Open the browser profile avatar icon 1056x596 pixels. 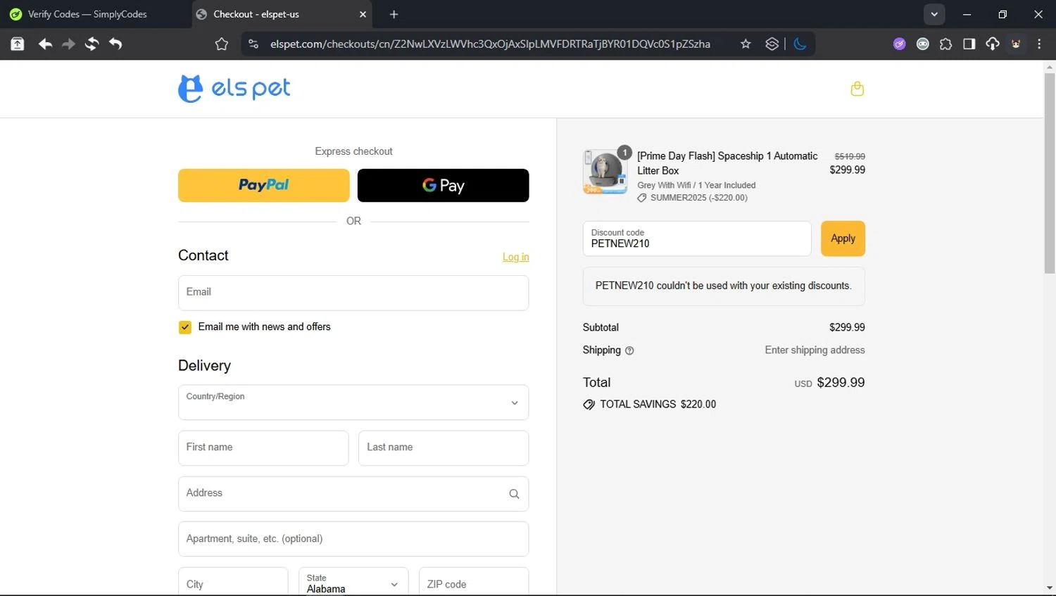click(1016, 44)
